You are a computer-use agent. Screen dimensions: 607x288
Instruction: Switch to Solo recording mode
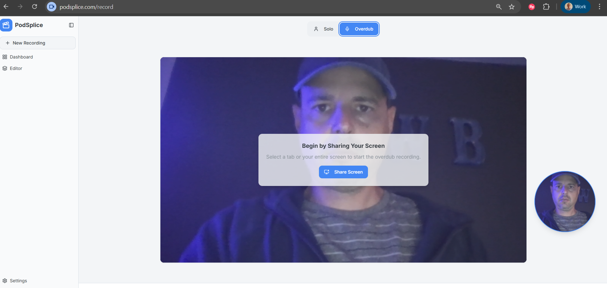(x=324, y=29)
